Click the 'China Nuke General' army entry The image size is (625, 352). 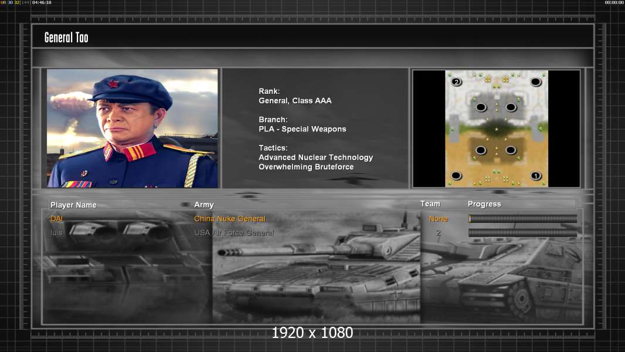[230, 219]
